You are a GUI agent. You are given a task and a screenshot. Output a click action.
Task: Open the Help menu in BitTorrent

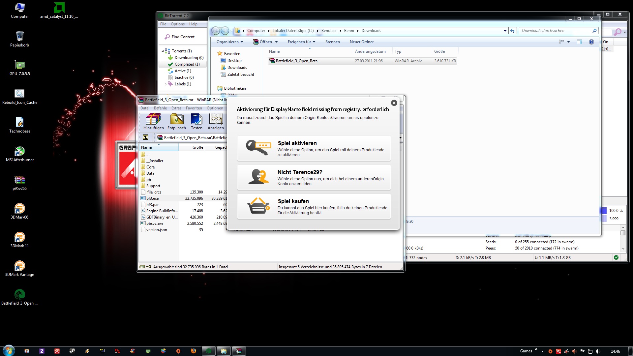(193, 24)
